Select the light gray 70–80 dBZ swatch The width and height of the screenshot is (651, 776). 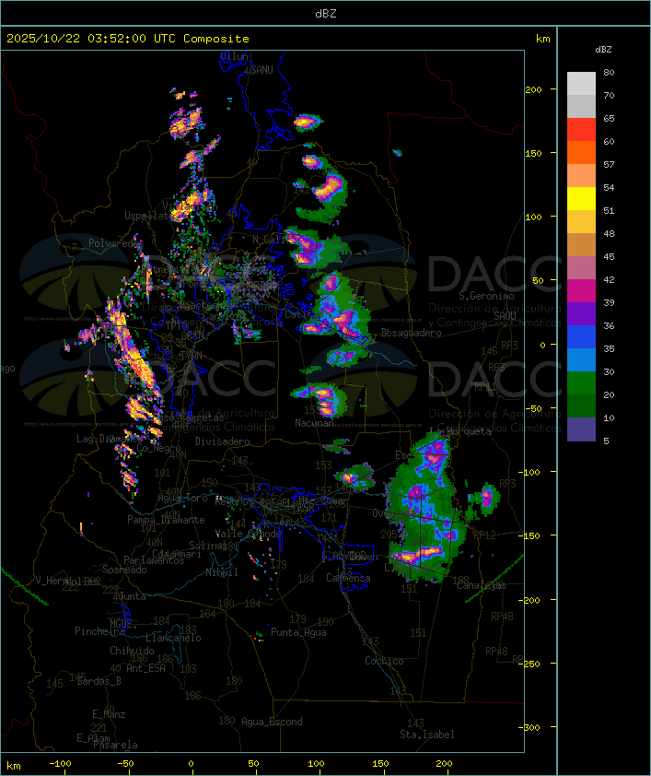pos(581,84)
